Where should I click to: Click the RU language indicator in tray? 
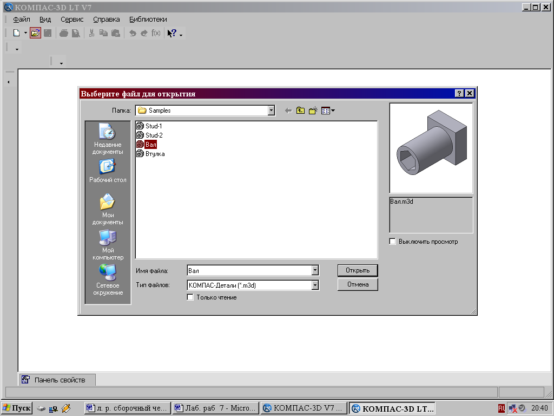point(502,408)
